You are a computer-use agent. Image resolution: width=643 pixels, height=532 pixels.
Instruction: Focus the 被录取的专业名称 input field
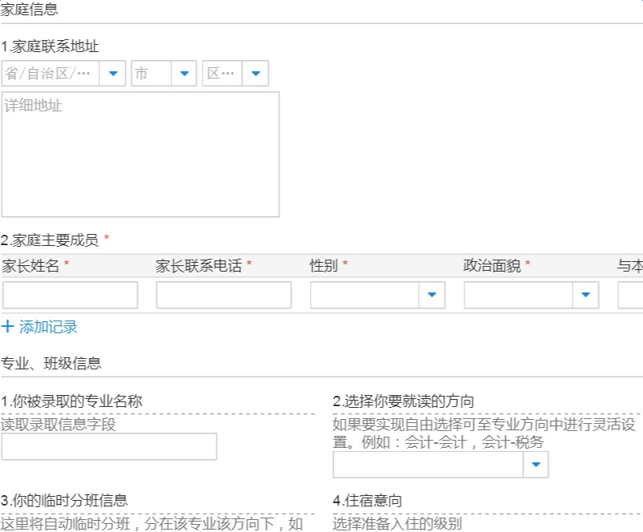click(x=109, y=446)
